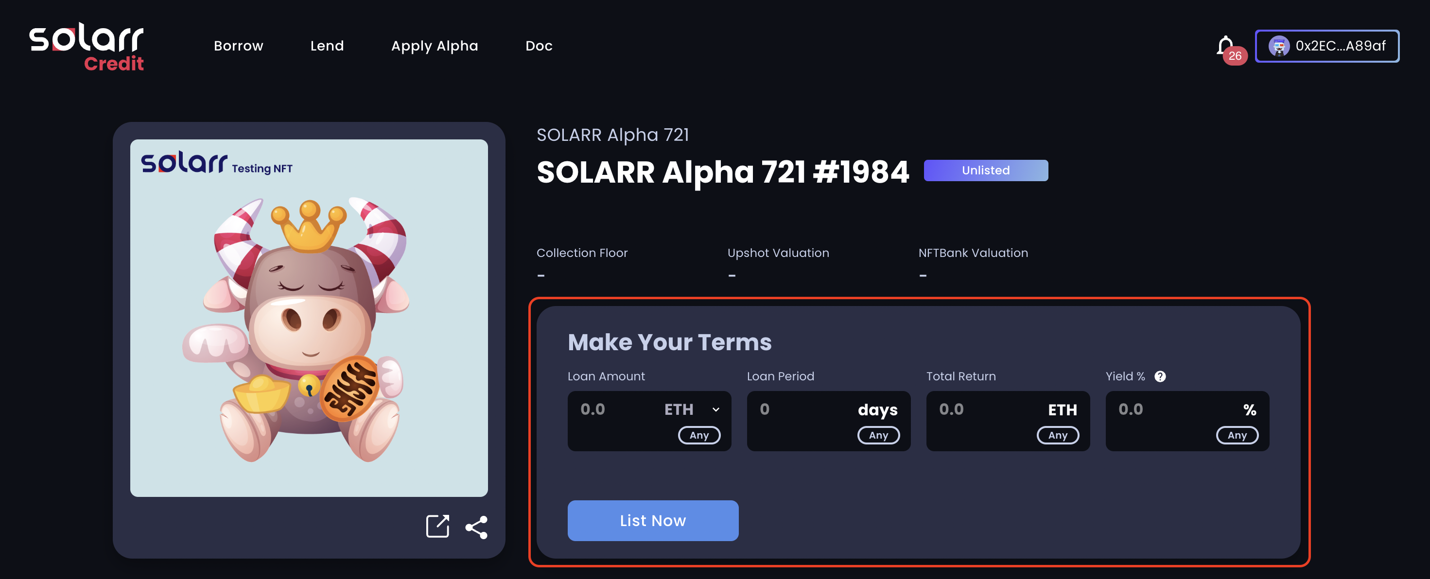The width and height of the screenshot is (1430, 579).
Task: Toggle the Any option for Yield %
Action: click(1237, 435)
